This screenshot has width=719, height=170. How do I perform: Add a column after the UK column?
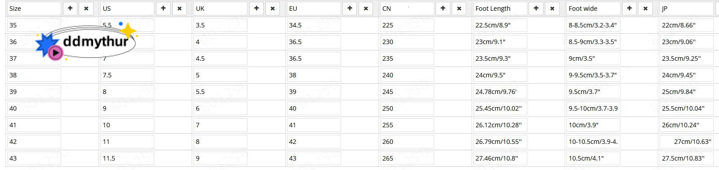coord(256,8)
